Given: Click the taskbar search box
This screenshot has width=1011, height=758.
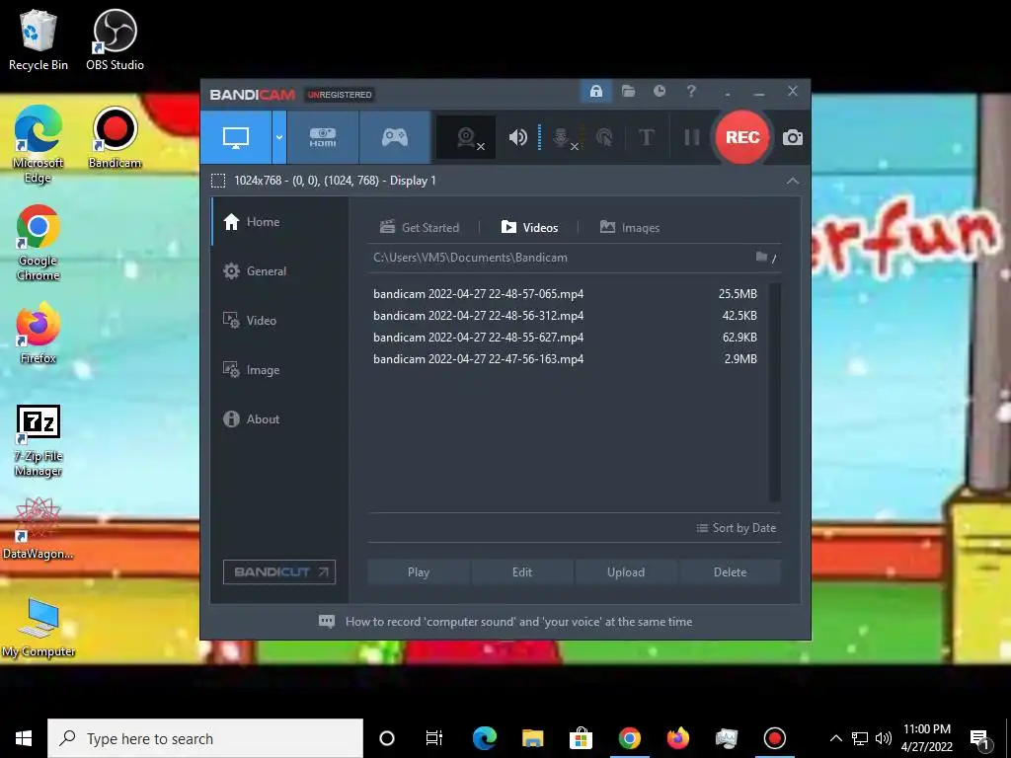Looking at the screenshot, I should click(205, 738).
